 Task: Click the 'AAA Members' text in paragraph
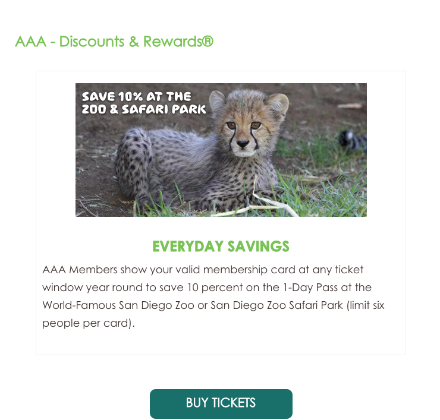tap(80, 270)
